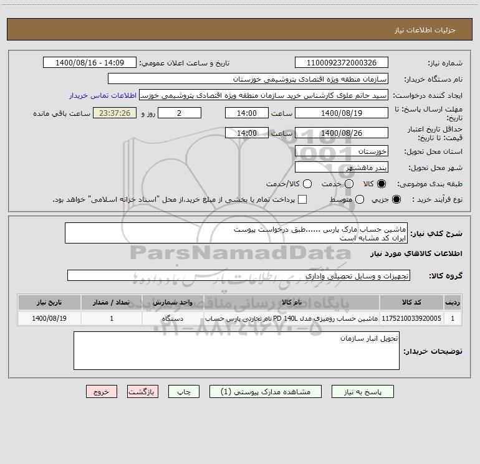Toggle the اسناد خزانه اسلامی payment checkbox

click(302, 199)
